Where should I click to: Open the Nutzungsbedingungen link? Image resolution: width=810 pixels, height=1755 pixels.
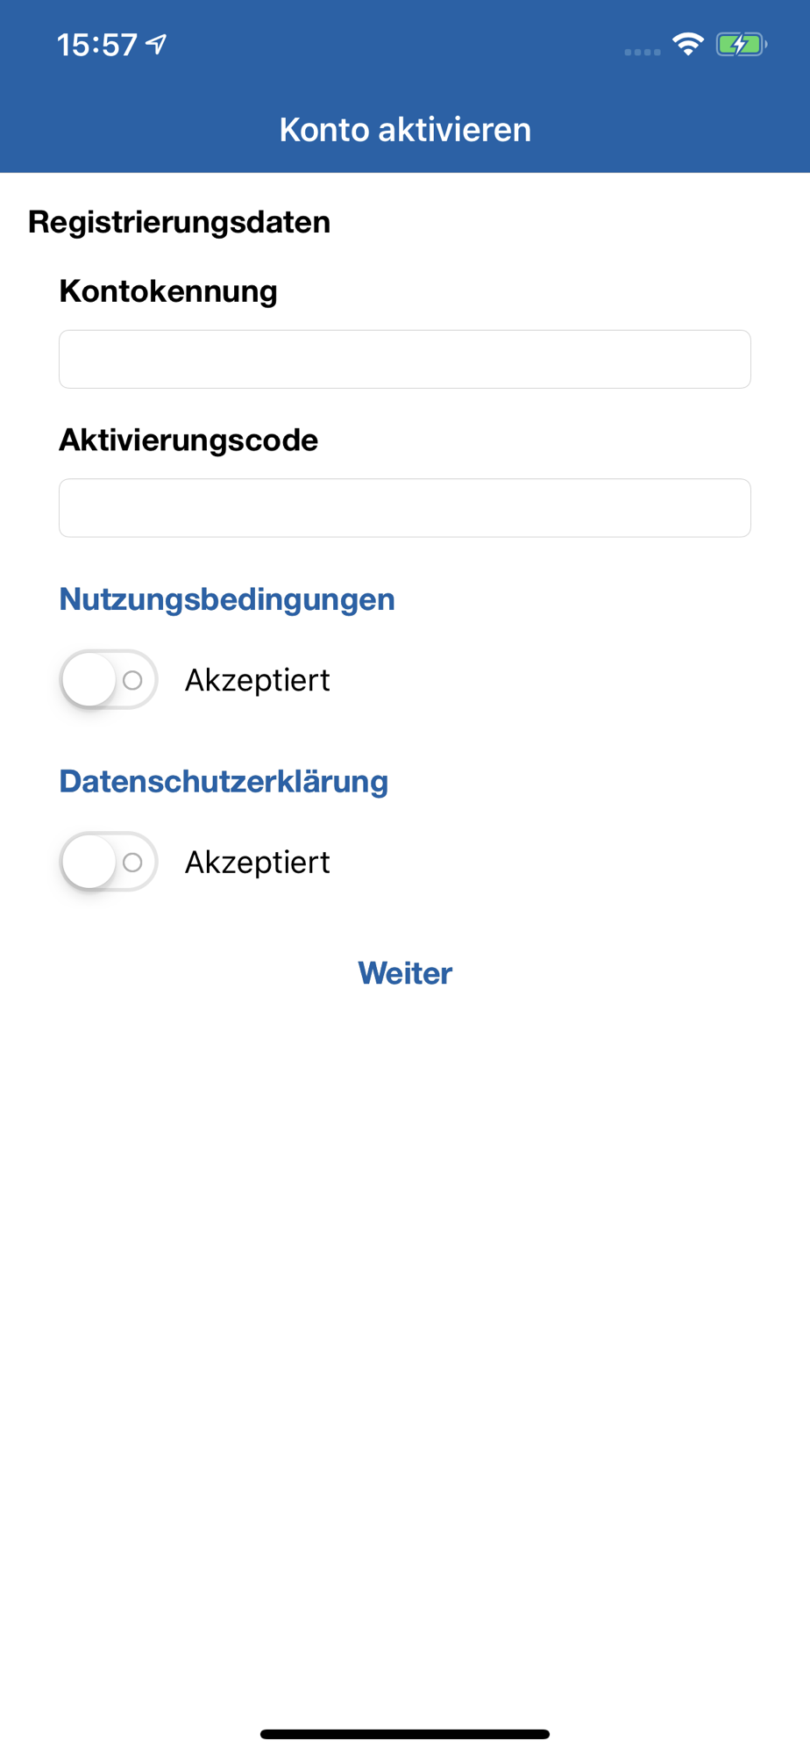[227, 599]
